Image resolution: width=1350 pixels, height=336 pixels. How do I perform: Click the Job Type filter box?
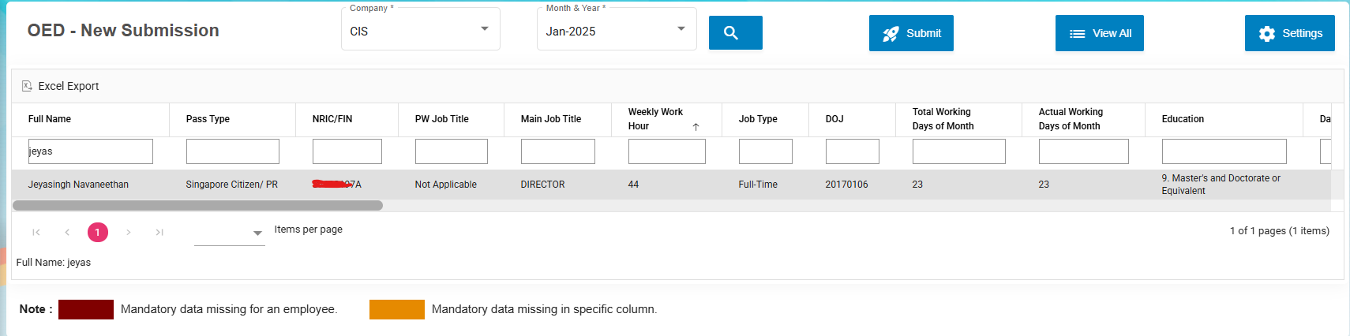coord(765,151)
